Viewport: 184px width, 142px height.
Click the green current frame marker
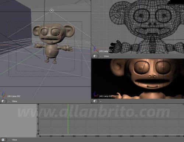(68, 119)
